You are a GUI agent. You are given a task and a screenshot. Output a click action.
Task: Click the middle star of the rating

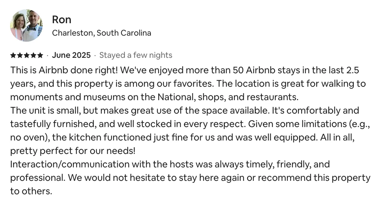click(27, 55)
